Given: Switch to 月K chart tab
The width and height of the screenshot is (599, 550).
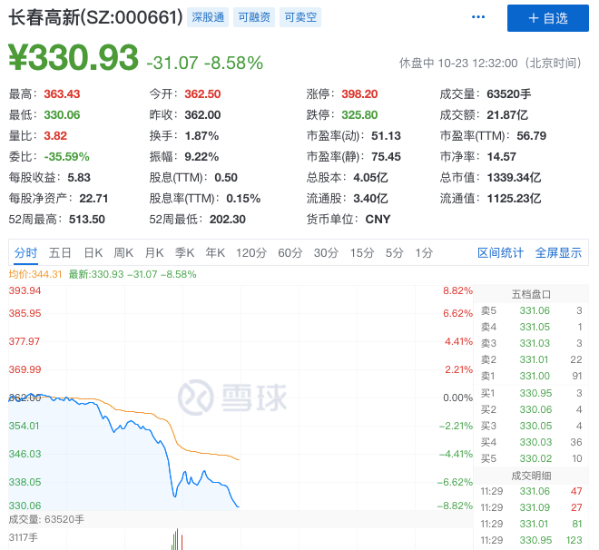Looking at the screenshot, I should point(154,253).
